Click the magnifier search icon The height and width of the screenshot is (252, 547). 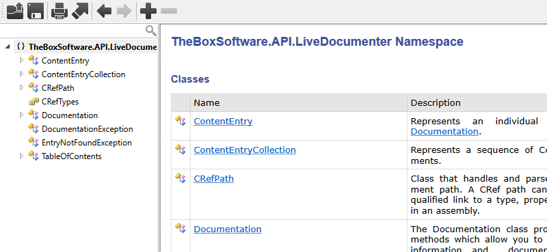[150, 31]
